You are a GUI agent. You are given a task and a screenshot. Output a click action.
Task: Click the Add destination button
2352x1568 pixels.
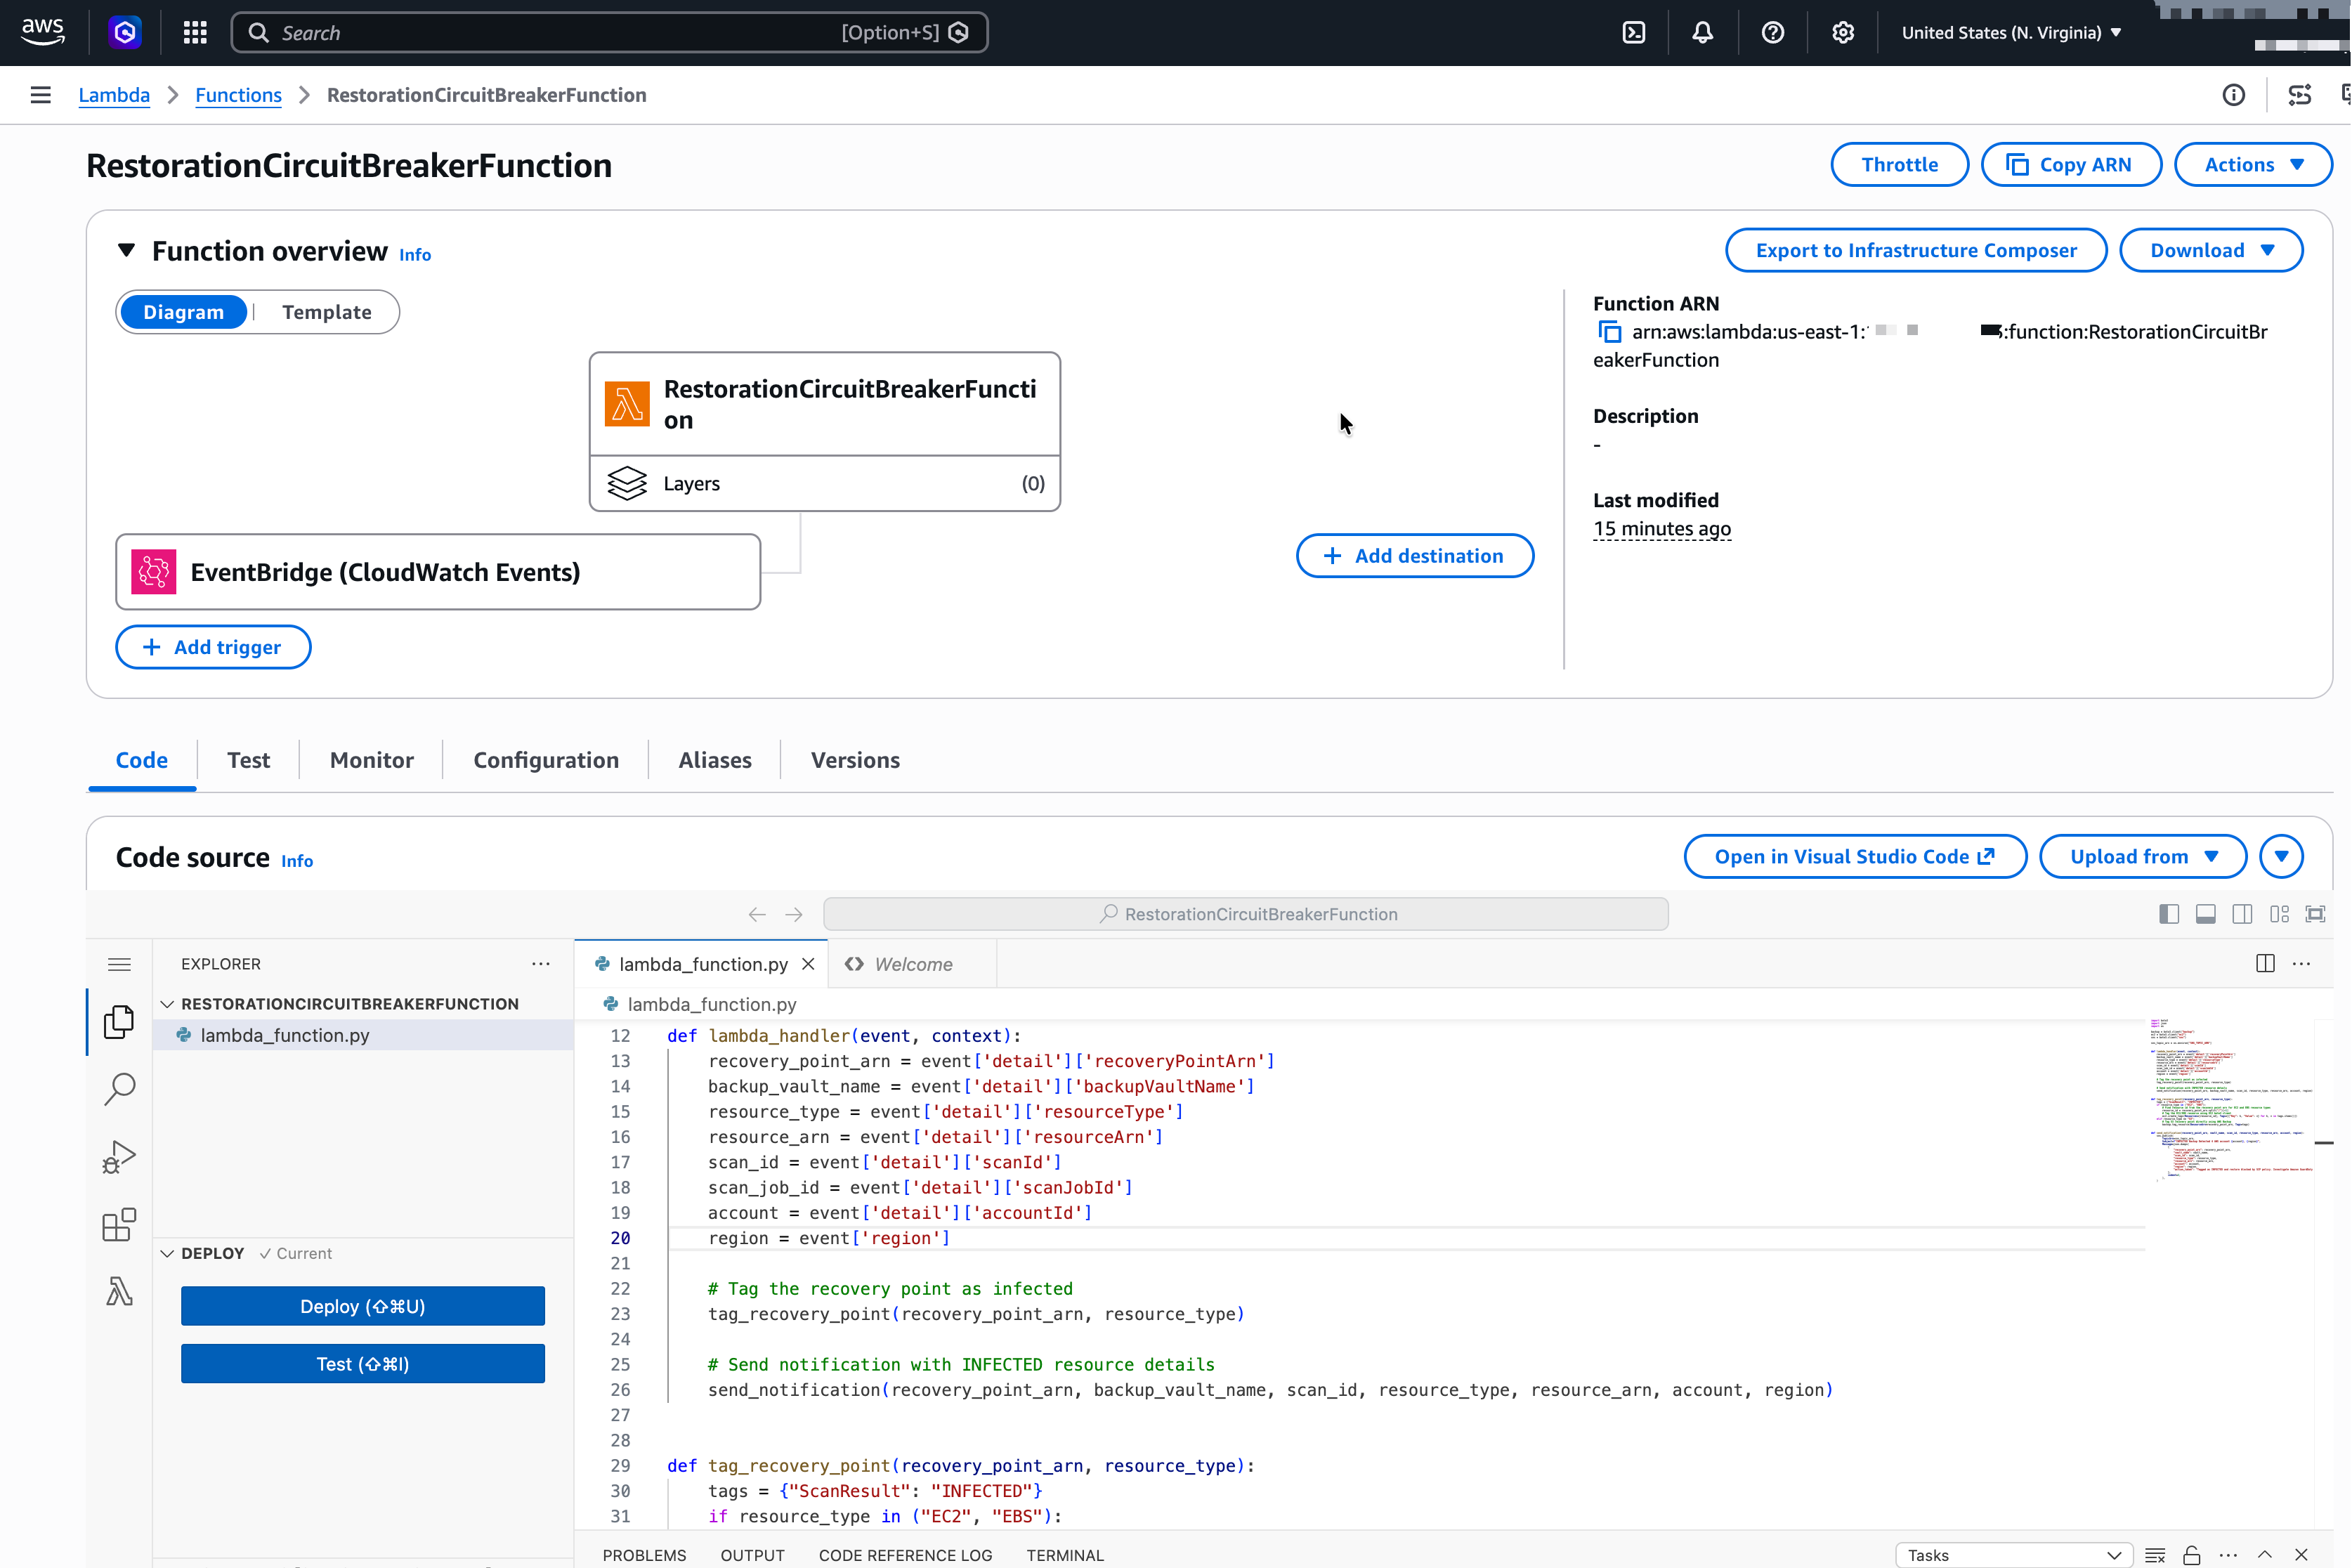point(1415,556)
